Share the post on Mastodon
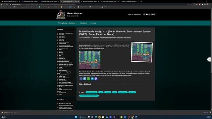212x119 pixels. pos(96,79)
